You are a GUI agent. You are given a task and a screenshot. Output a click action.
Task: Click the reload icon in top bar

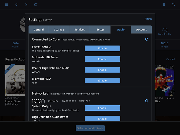pyautogui.click(x=35, y=5)
